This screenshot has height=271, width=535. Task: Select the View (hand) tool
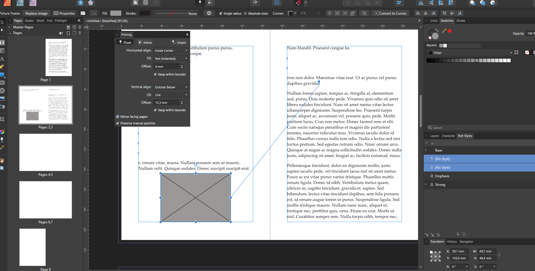(x=2, y=160)
